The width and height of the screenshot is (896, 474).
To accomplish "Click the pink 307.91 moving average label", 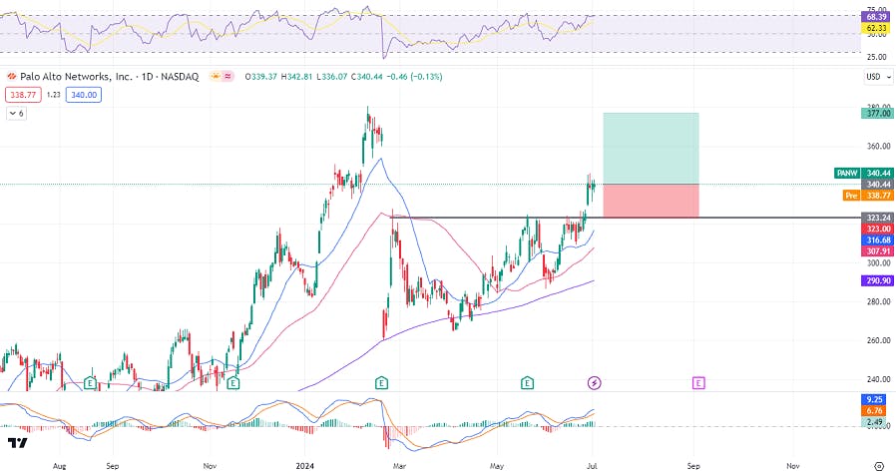I will click(877, 251).
